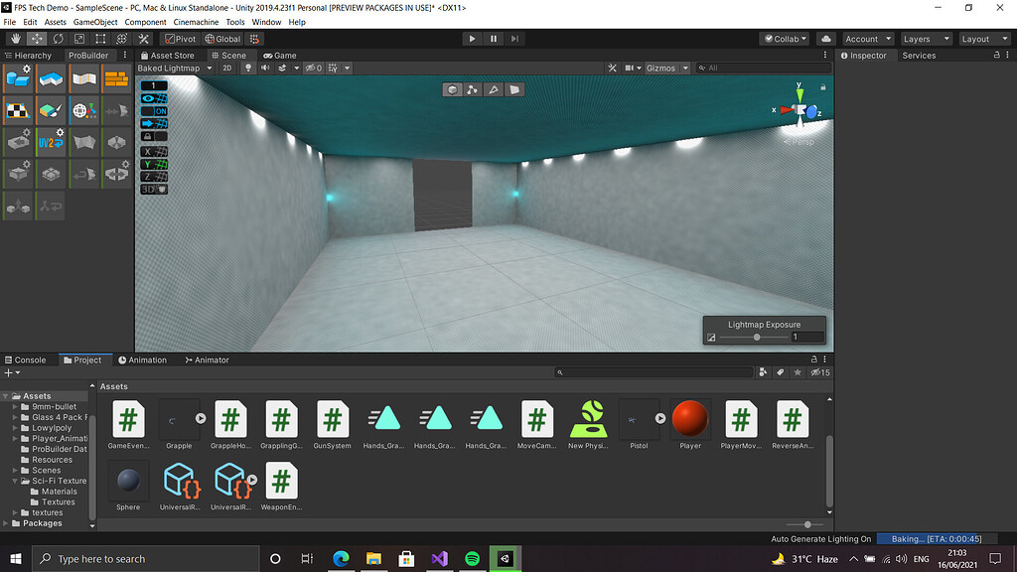The height and width of the screenshot is (572, 1017).
Task: Open the ProBuilder UV2 editor
Action: 52,142
